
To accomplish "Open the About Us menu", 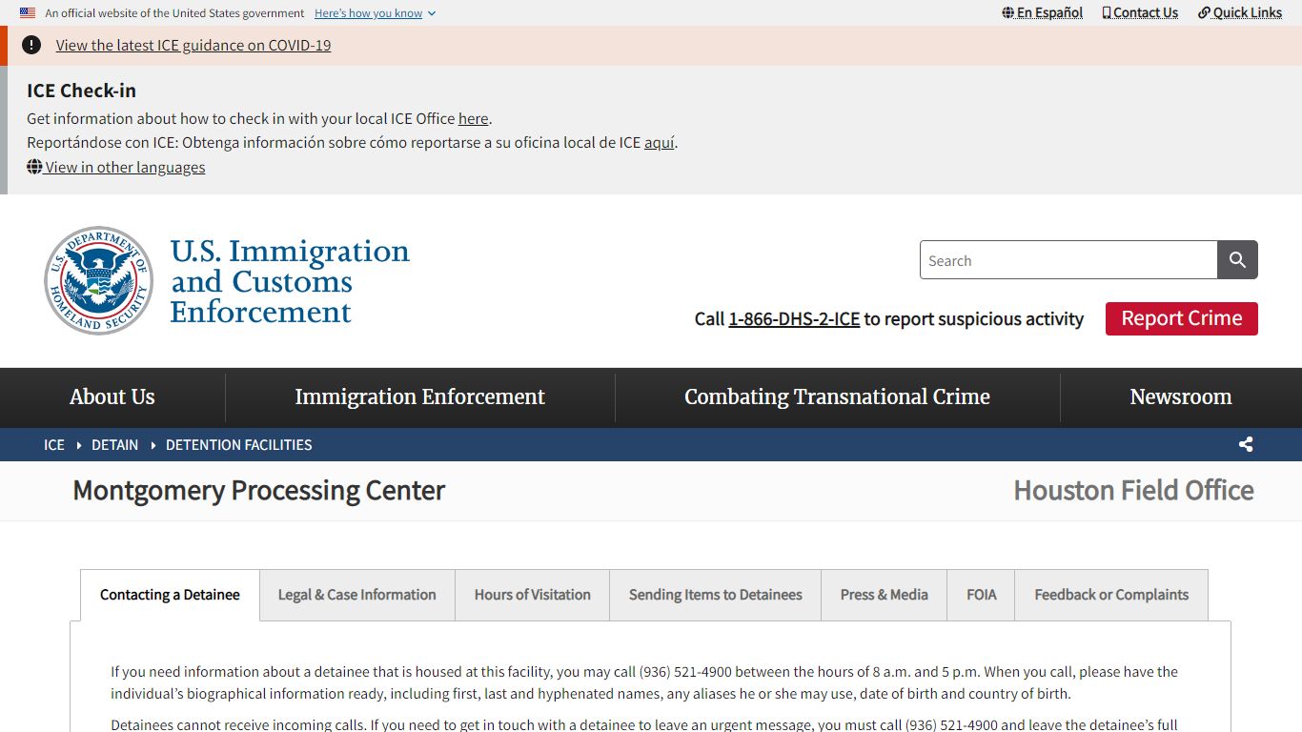I will coord(112,397).
